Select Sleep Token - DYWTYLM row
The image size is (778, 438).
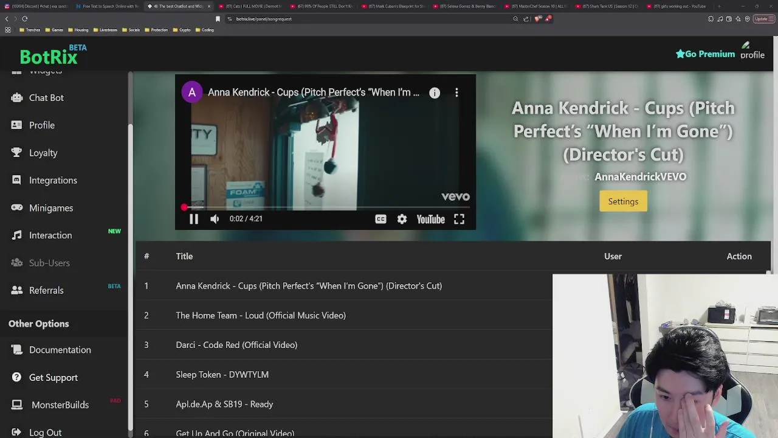344,375
